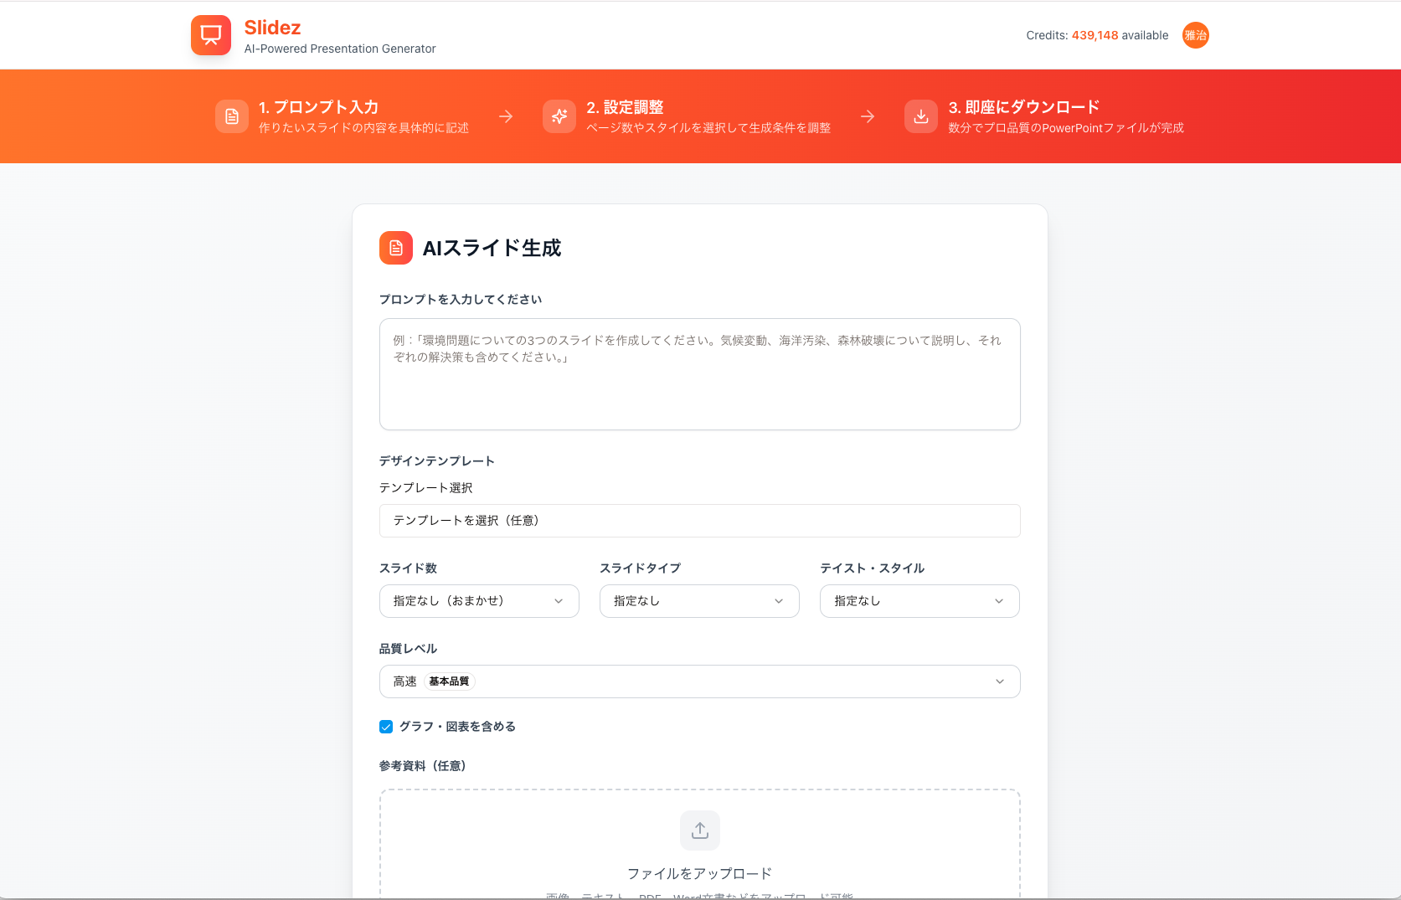Click the document icon beside AIスライド生成 heading
1401x900 pixels.
pyautogui.click(x=396, y=248)
